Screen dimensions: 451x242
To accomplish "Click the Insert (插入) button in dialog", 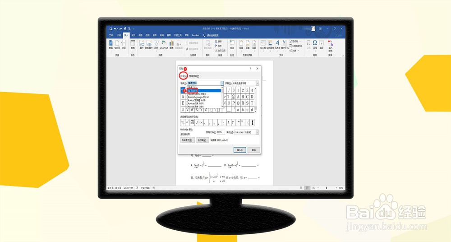I will click(x=239, y=150).
